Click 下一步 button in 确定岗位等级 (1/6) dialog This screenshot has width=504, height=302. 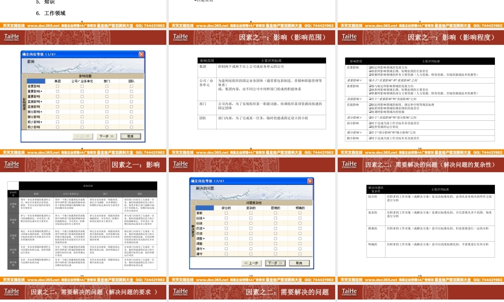106,136
